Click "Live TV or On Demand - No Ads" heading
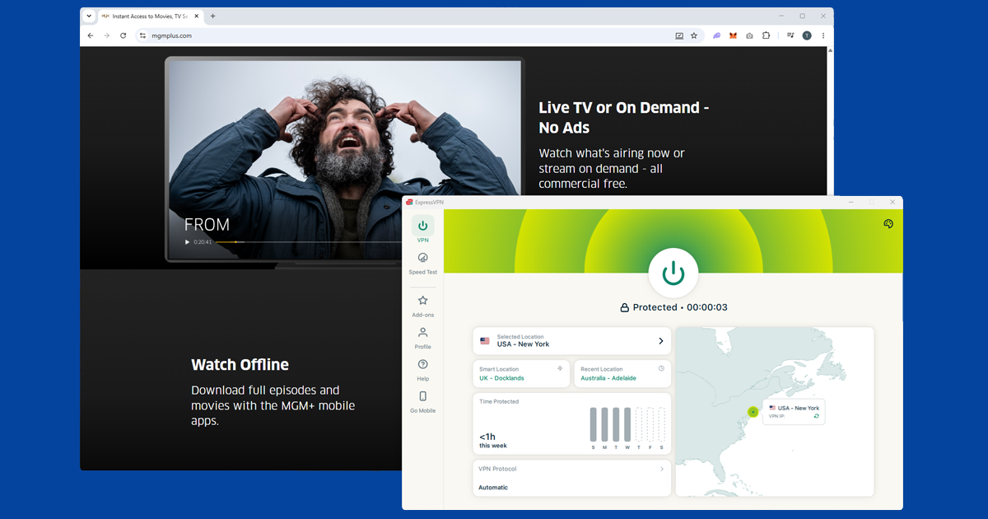The image size is (988, 519). click(624, 117)
